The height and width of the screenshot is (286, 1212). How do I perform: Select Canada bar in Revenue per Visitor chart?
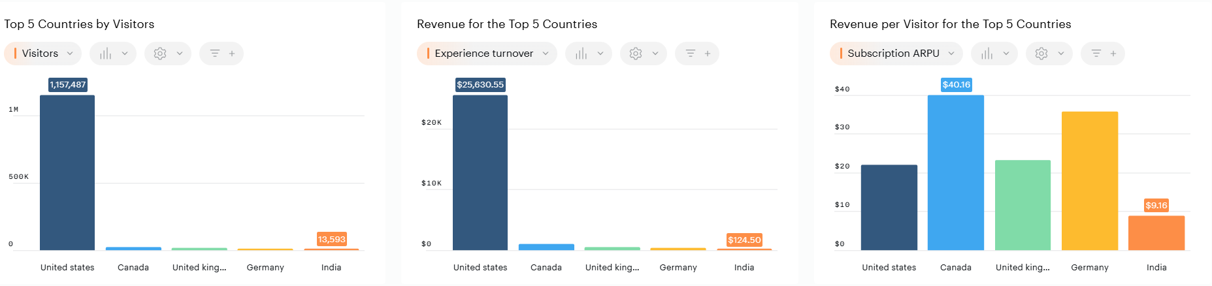tap(955, 173)
